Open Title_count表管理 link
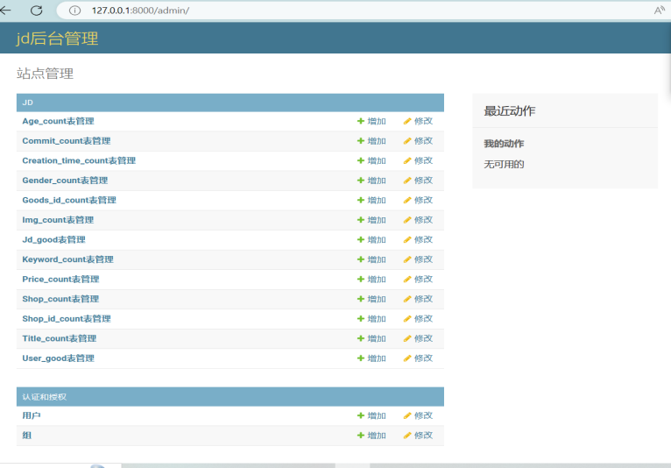Screen dimensions: 671x468 point(59,338)
